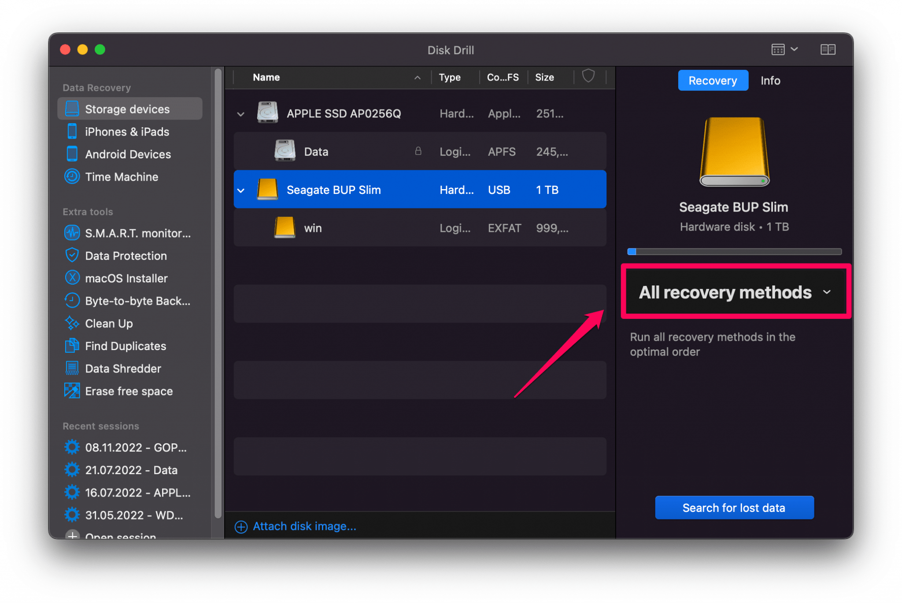902x603 pixels.
Task: Switch to the Info tab
Action: pyautogui.click(x=770, y=80)
